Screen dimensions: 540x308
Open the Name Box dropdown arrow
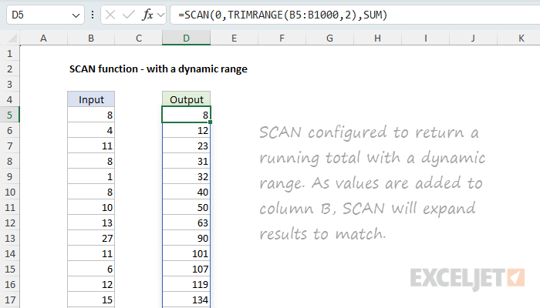tap(74, 15)
